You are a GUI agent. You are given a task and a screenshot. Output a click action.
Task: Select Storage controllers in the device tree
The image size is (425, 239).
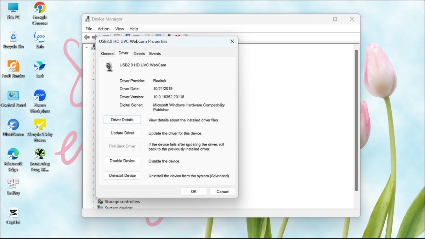[122, 201]
